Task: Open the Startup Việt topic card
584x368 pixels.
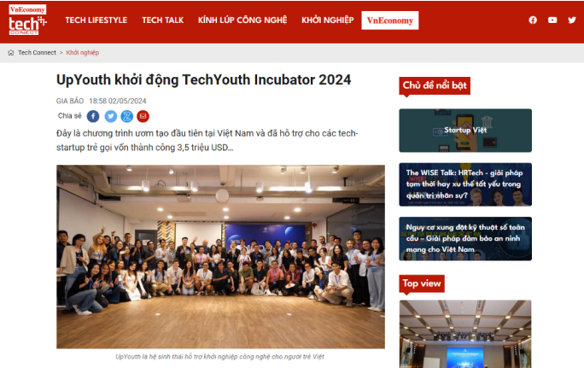Action: [465, 131]
